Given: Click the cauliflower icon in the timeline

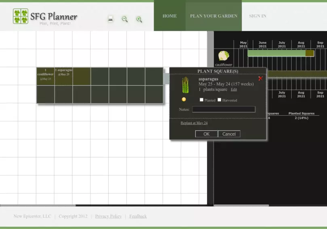Looking at the screenshot, I should (224, 56).
